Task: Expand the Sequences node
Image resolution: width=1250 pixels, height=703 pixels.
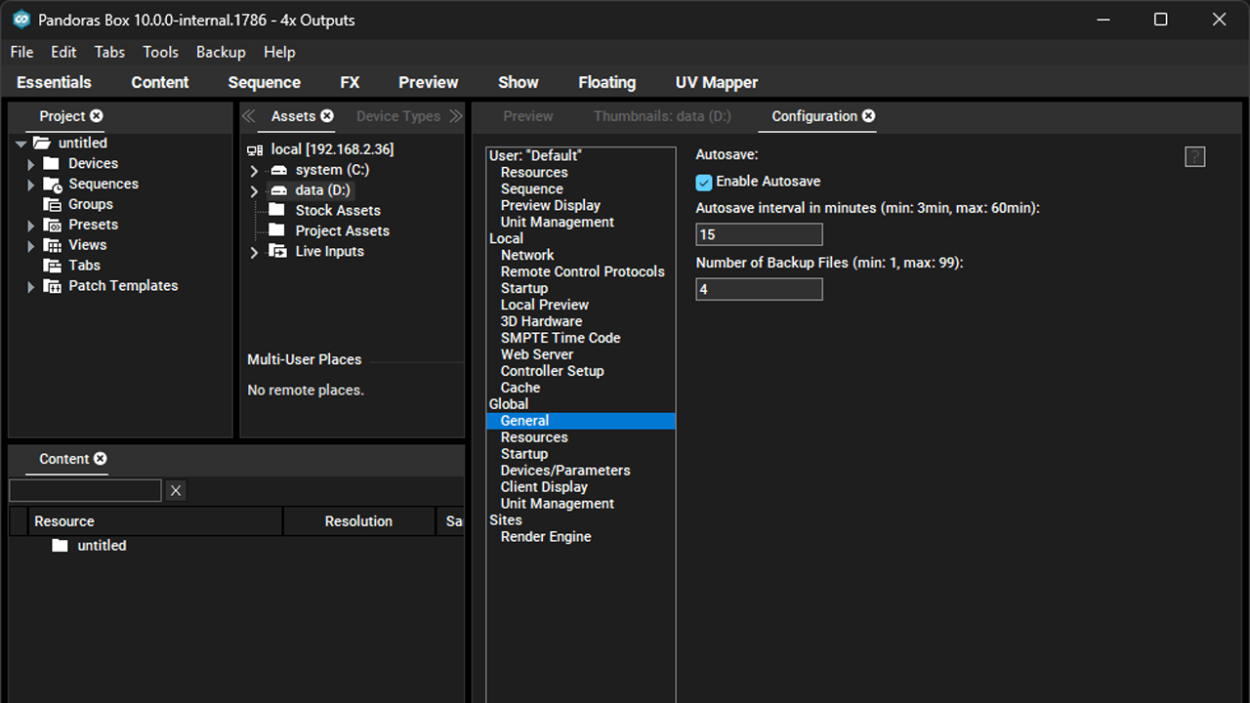Action: pos(31,186)
